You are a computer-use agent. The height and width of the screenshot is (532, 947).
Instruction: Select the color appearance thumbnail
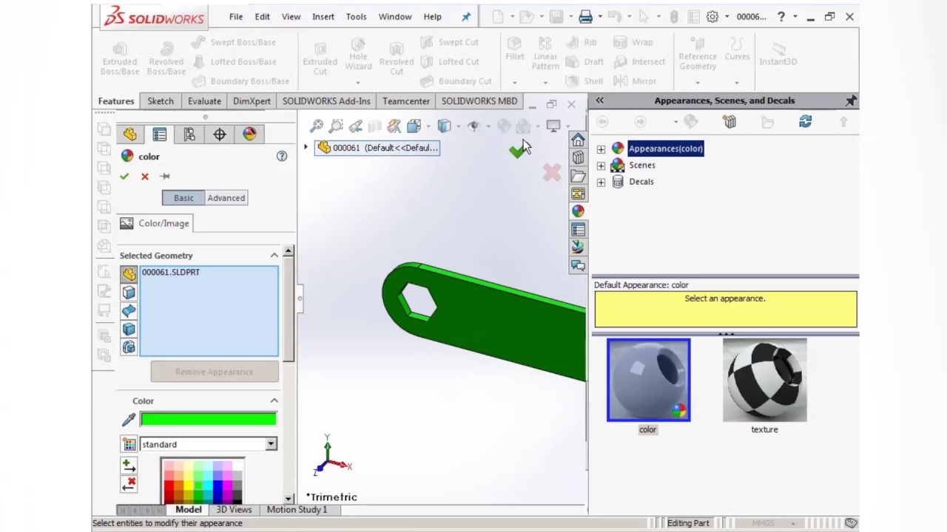649,380
